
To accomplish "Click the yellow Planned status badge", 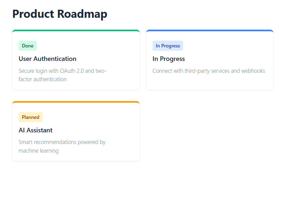I will pos(31,117).
